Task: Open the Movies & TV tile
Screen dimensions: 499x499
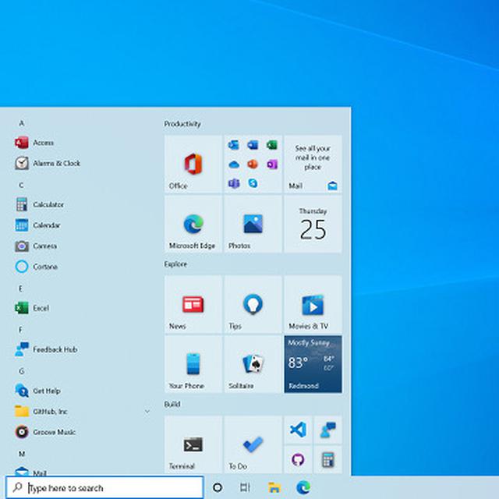Action: tap(313, 305)
